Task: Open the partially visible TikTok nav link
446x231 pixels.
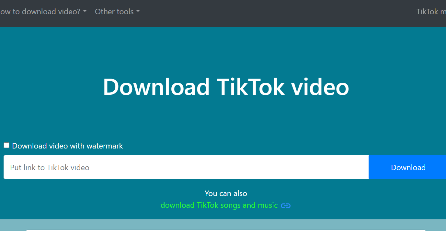Action: click(x=431, y=12)
